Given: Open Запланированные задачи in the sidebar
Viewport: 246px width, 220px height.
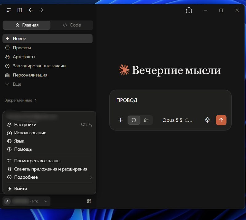Looking at the screenshot, I should [48, 66].
